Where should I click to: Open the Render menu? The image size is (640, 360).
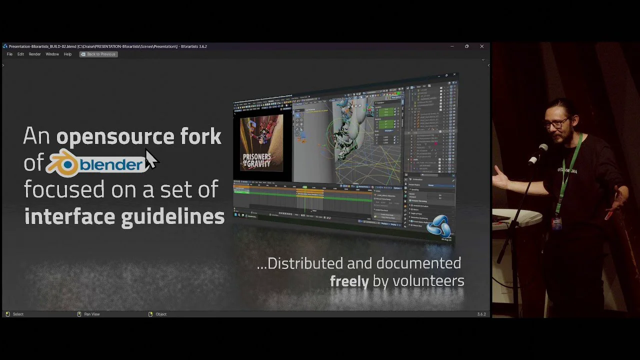pos(34,54)
